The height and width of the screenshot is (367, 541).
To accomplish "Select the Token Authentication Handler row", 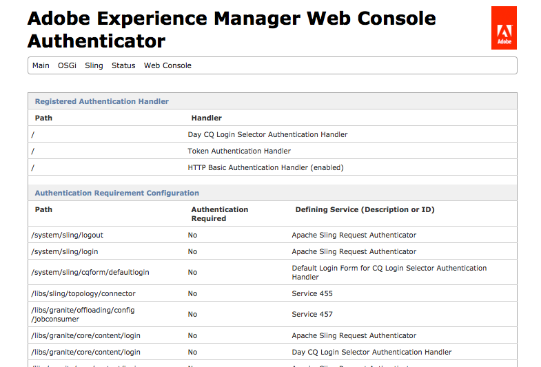I will pyautogui.click(x=239, y=151).
